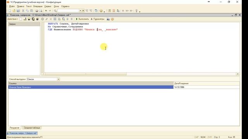Run the query with Выполнить button

82,19
